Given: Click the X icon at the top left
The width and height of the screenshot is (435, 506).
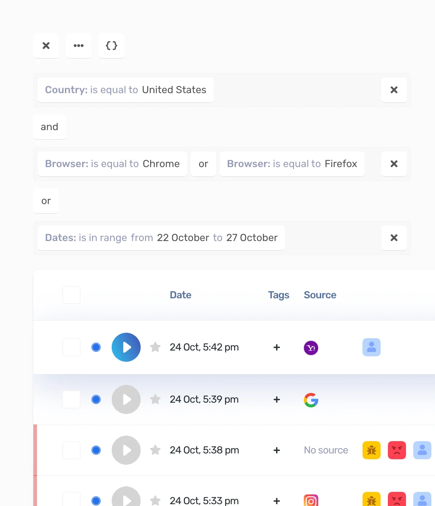Looking at the screenshot, I should click(46, 46).
